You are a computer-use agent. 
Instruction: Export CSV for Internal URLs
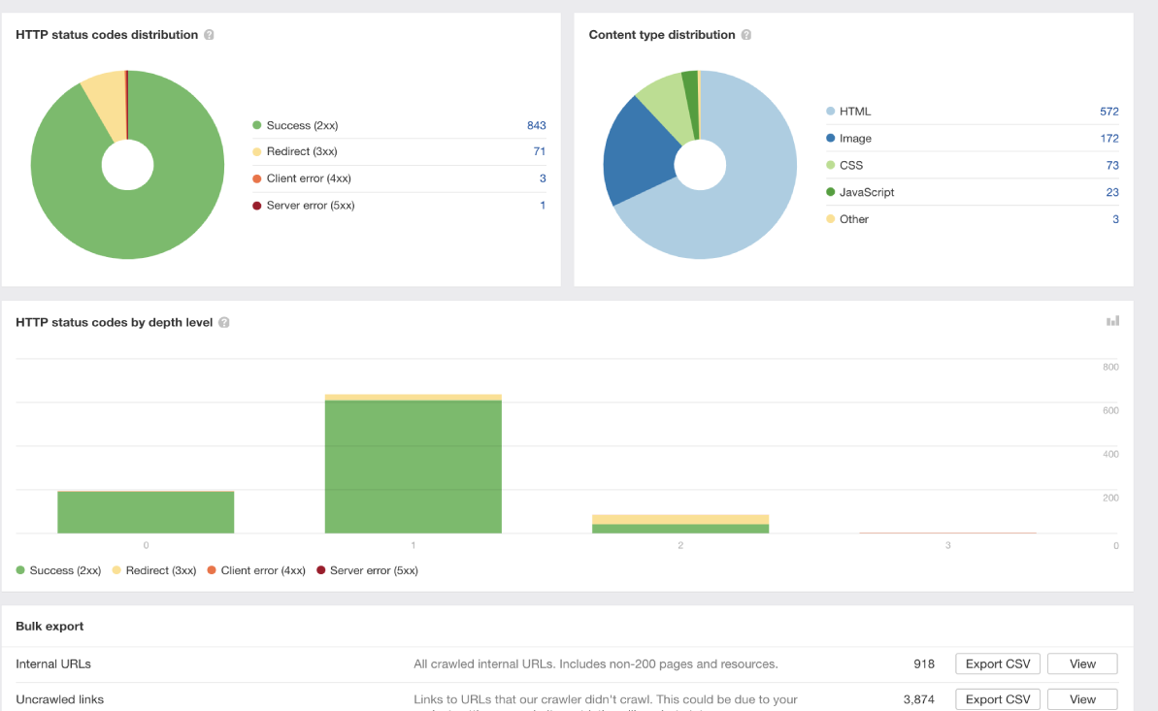coord(998,663)
